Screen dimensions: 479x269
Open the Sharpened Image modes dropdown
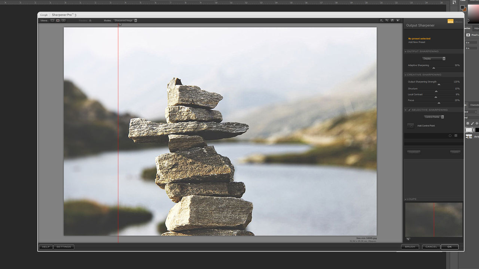click(125, 21)
